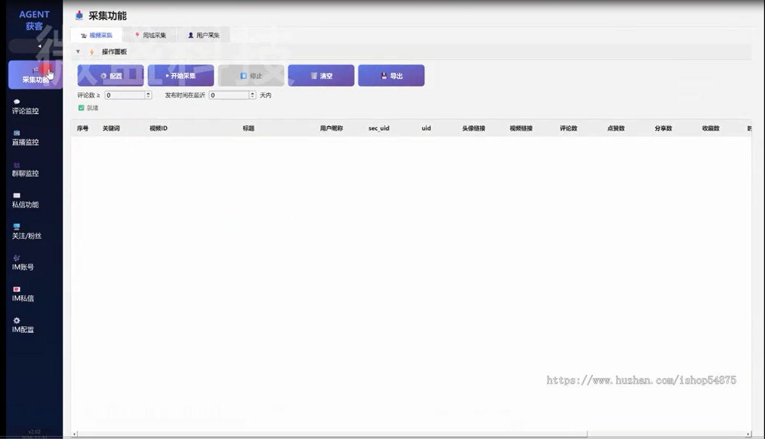Click the 停止 button
Image resolution: width=765 pixels, height=439 pixels.
[x=251, y=76]
